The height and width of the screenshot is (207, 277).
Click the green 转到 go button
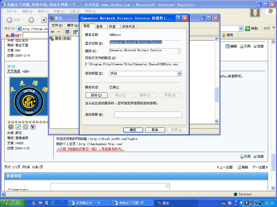(x=251, y=28)
